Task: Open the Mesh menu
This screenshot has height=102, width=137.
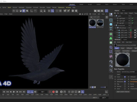Action: click(9, 7)
